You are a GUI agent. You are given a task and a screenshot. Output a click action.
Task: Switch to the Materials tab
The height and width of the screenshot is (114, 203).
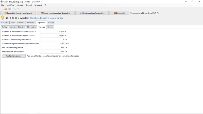coord(30,23)
